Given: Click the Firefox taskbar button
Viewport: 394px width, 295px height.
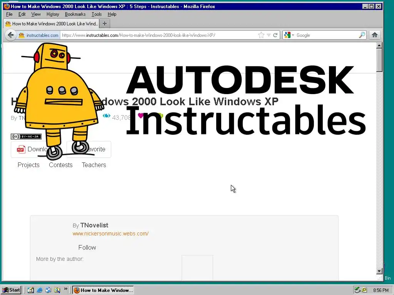Looking at the screenshot, I should click(103, 290).
